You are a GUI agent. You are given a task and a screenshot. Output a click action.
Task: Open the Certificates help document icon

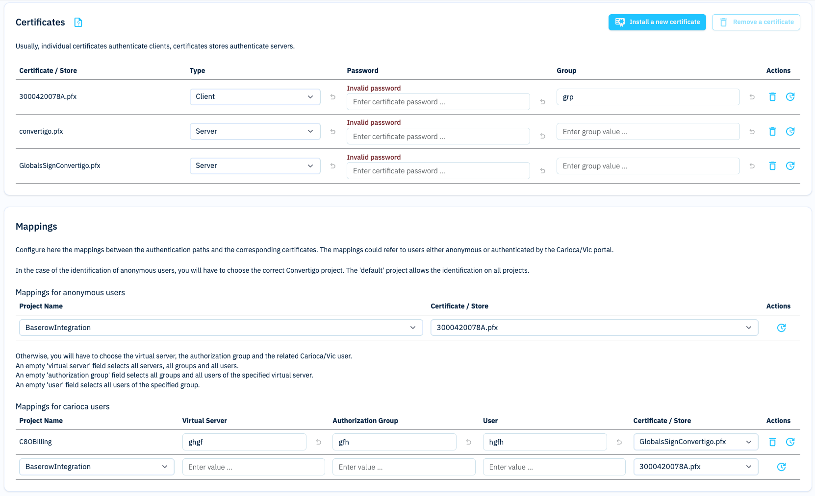point(78,23)
